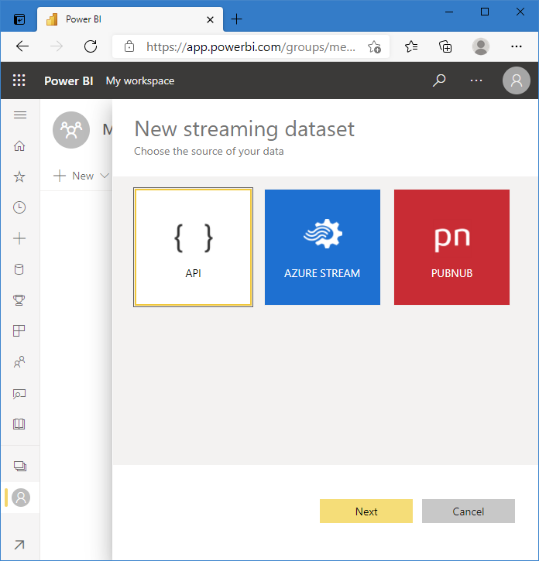
Task: Select My workspace avatar in sidebar
Action: tap(21, 498)
